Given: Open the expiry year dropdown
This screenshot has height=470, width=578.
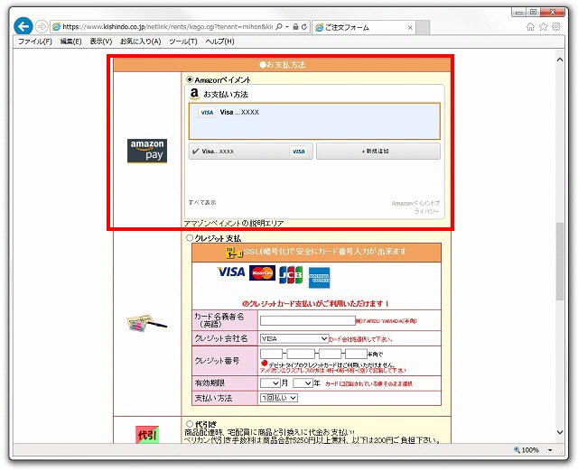Looking at the screenshot, I should (x=303, y=383).
